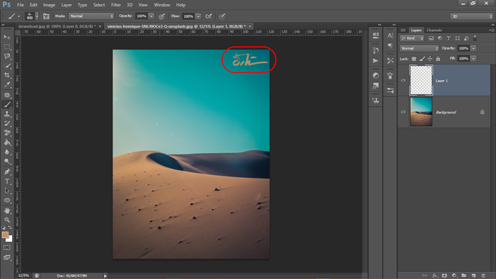The image size is (496, 279).
Task: Toggle lock all for layer
Action: click(438, 59)
